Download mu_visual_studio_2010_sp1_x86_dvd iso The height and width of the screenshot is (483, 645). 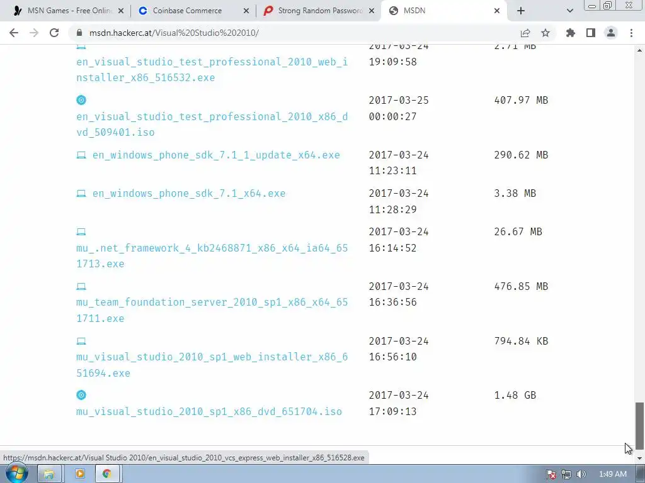pyautogui.click(x=209, y=411)
